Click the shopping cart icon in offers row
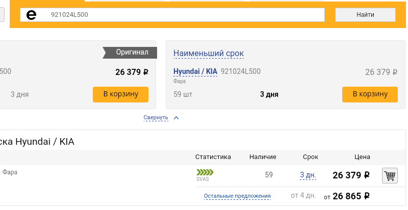The width and height of the screenshot is (408, 210). [390, 176]
